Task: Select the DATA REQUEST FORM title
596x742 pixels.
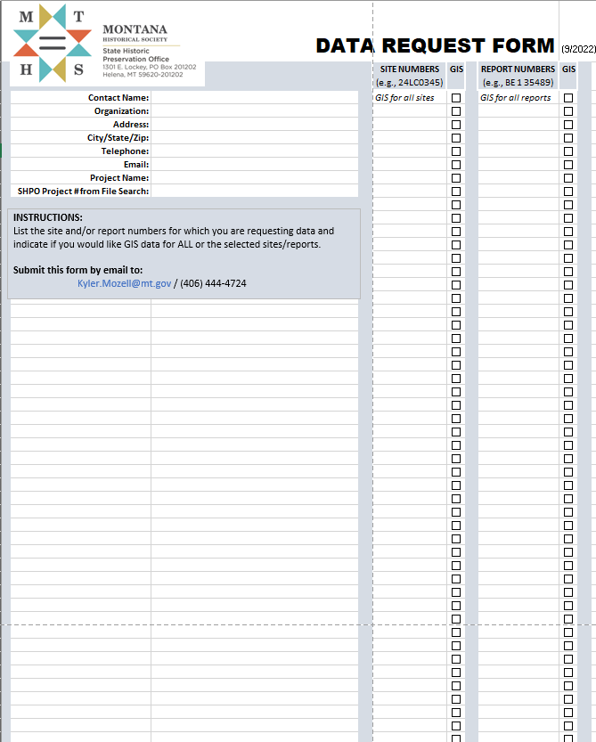Action: tap(435, 46)
